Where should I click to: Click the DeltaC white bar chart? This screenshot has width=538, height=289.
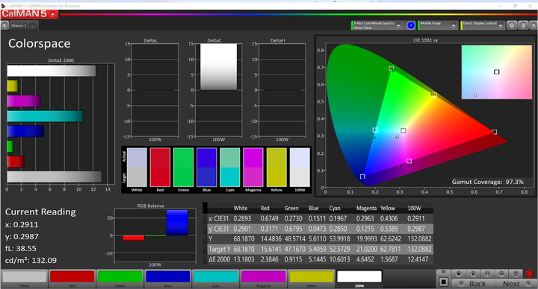(x=218, y=67)
